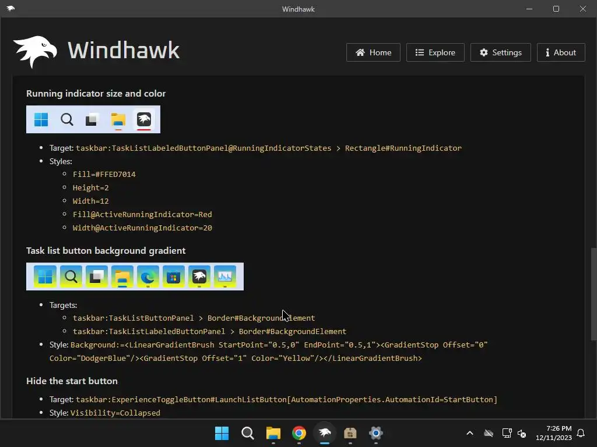Open the About button

pyautogui.click(x=561, y=52)
